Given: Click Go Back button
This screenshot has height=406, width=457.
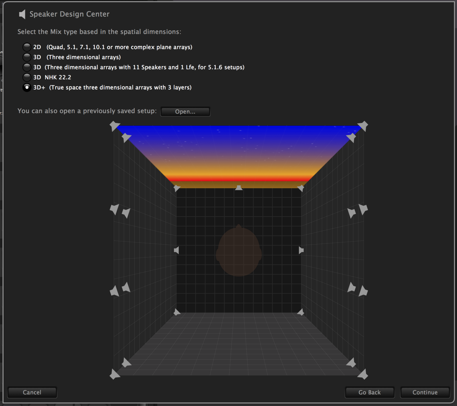Looking at the screenshot, I should click(x=369, y=392).
